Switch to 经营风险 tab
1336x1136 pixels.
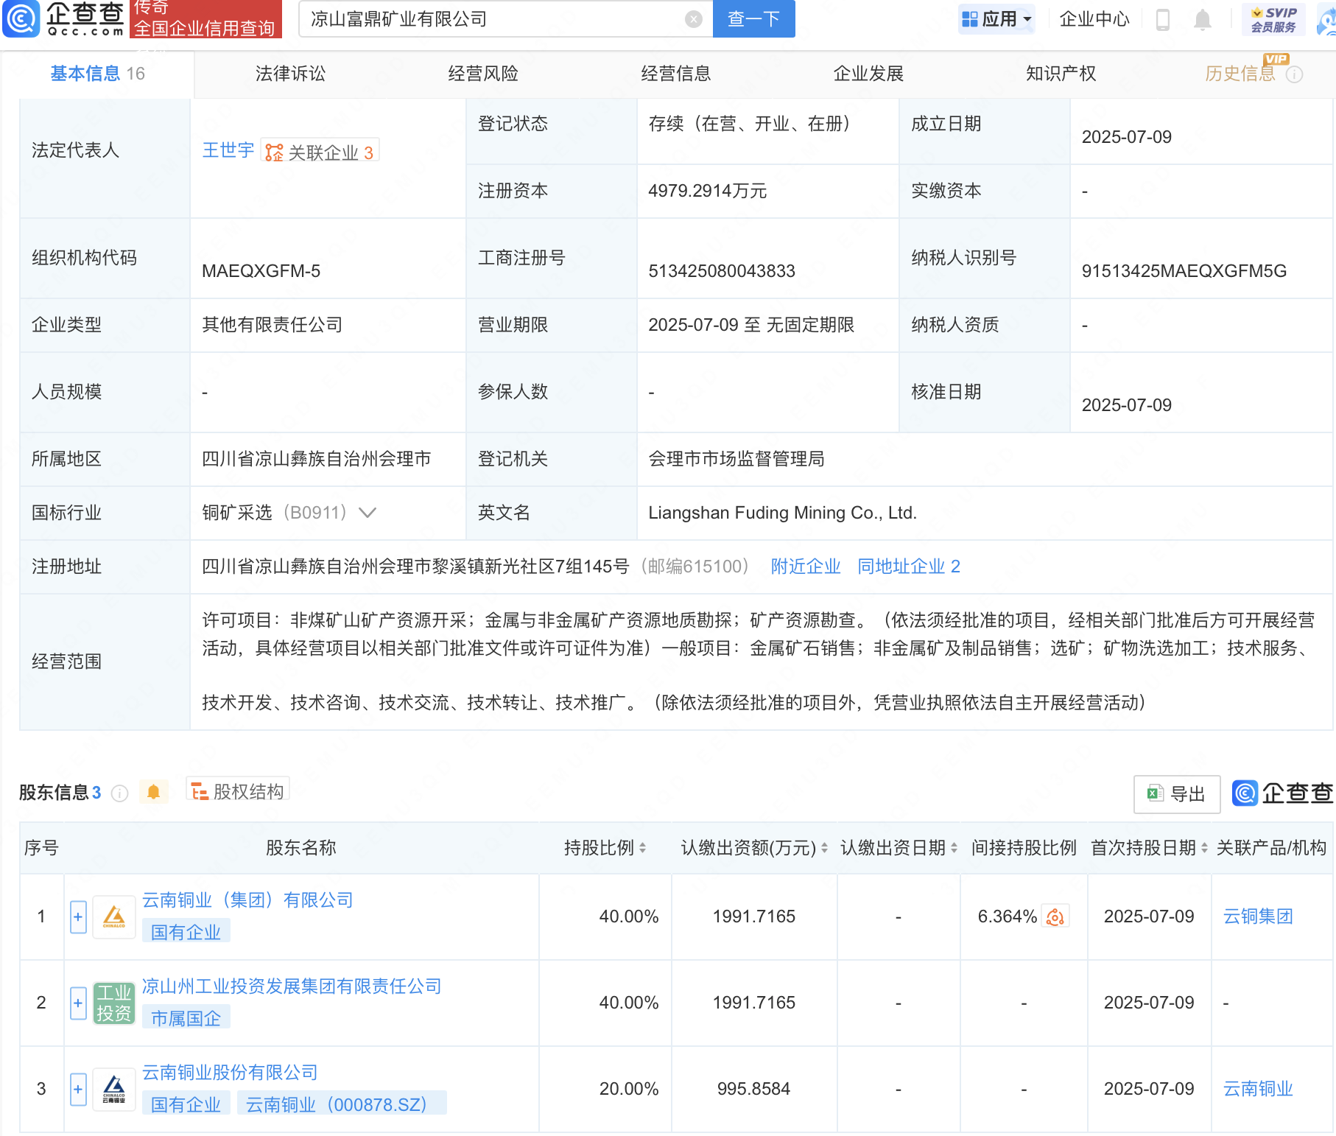click(483, 74)
